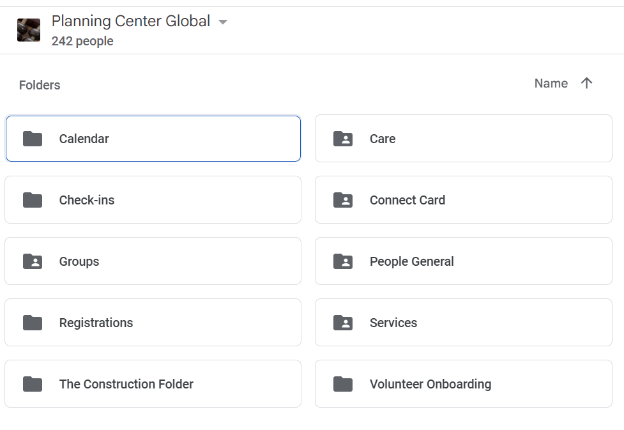
Task: Open the Volunteer Onboarding folder
Action: (430, 384)
